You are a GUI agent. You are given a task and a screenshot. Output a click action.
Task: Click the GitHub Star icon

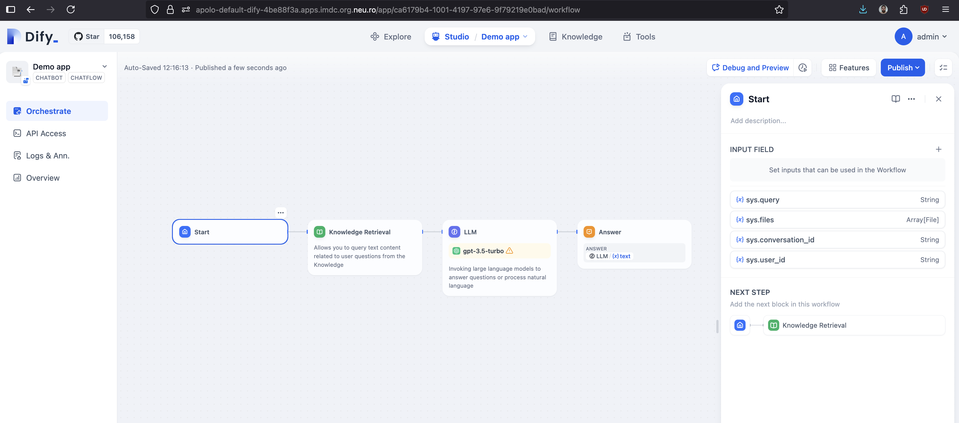(78, 36)
